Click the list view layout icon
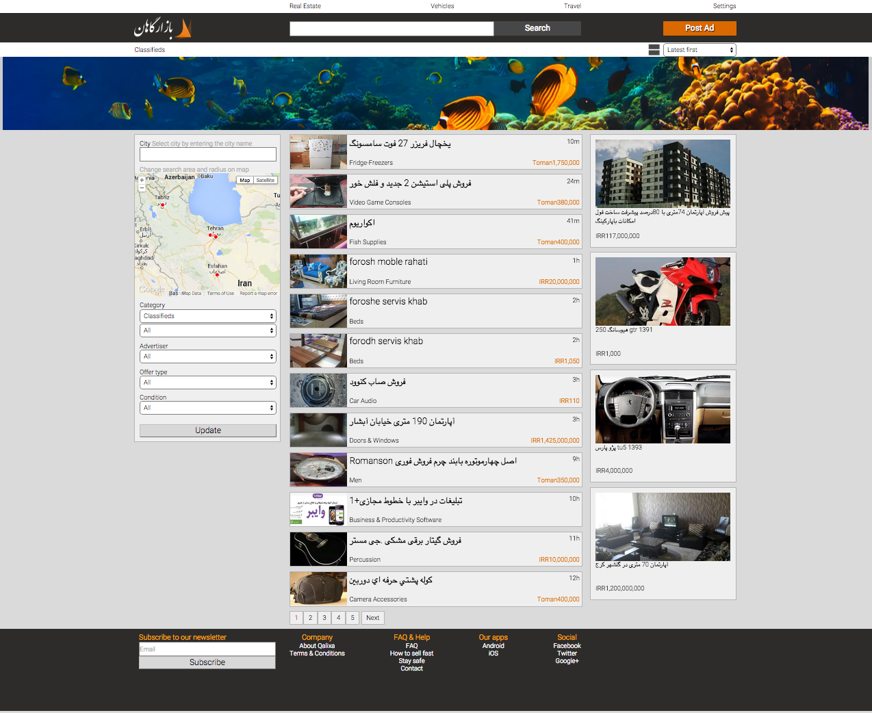Screen dimensions: 872x713 654,50
